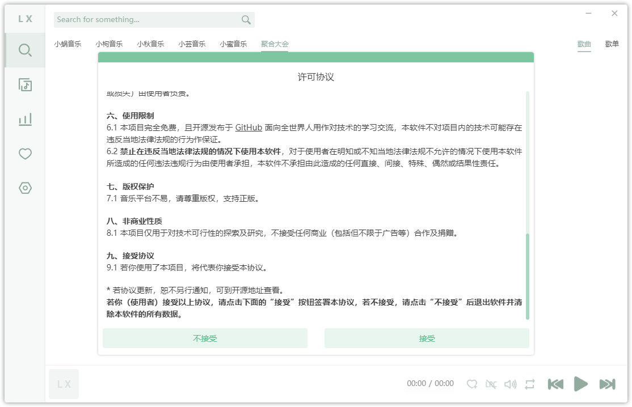Select the 聚合大会 source tab
Screen dimensions: 632x407
click(273, 44)
